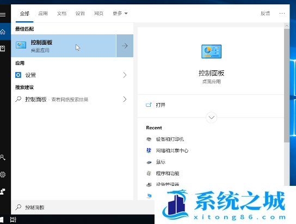Expand the 控制面板 result with the arrow

(x=125, y=46)
